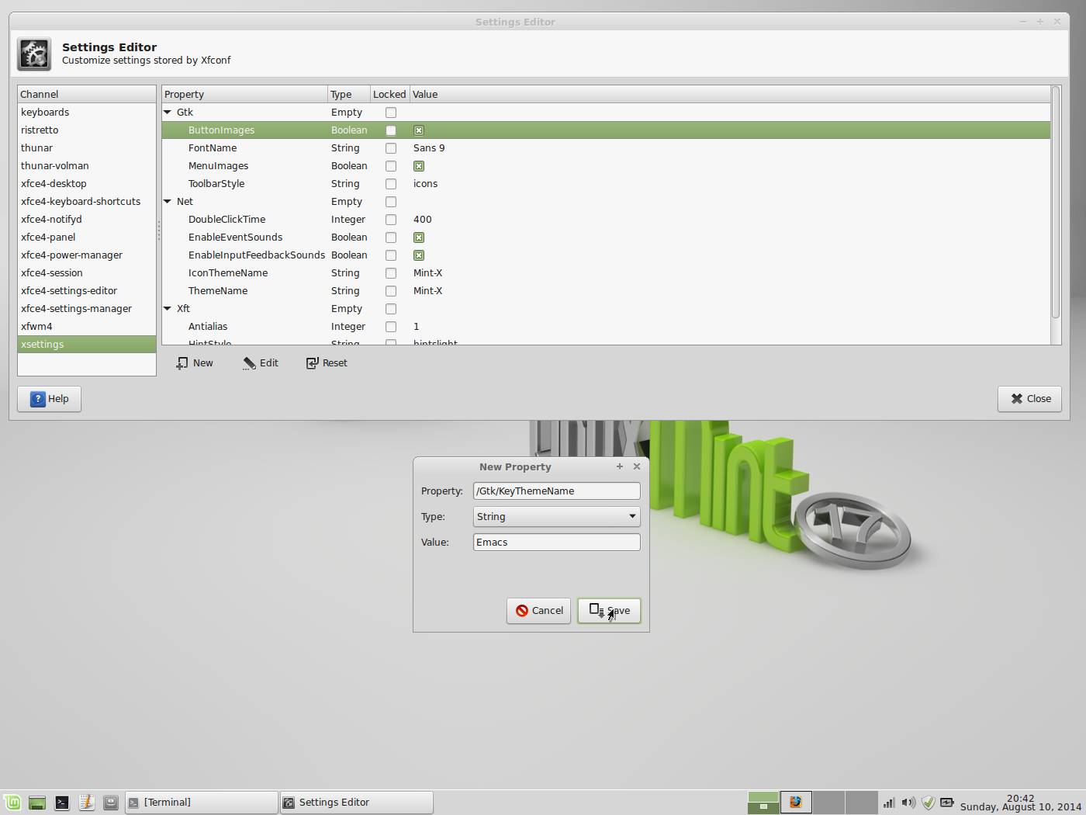Select the xfce4-panel channel
The width and height of the screenshot is (1086, 815).
[x=87, y=238]
